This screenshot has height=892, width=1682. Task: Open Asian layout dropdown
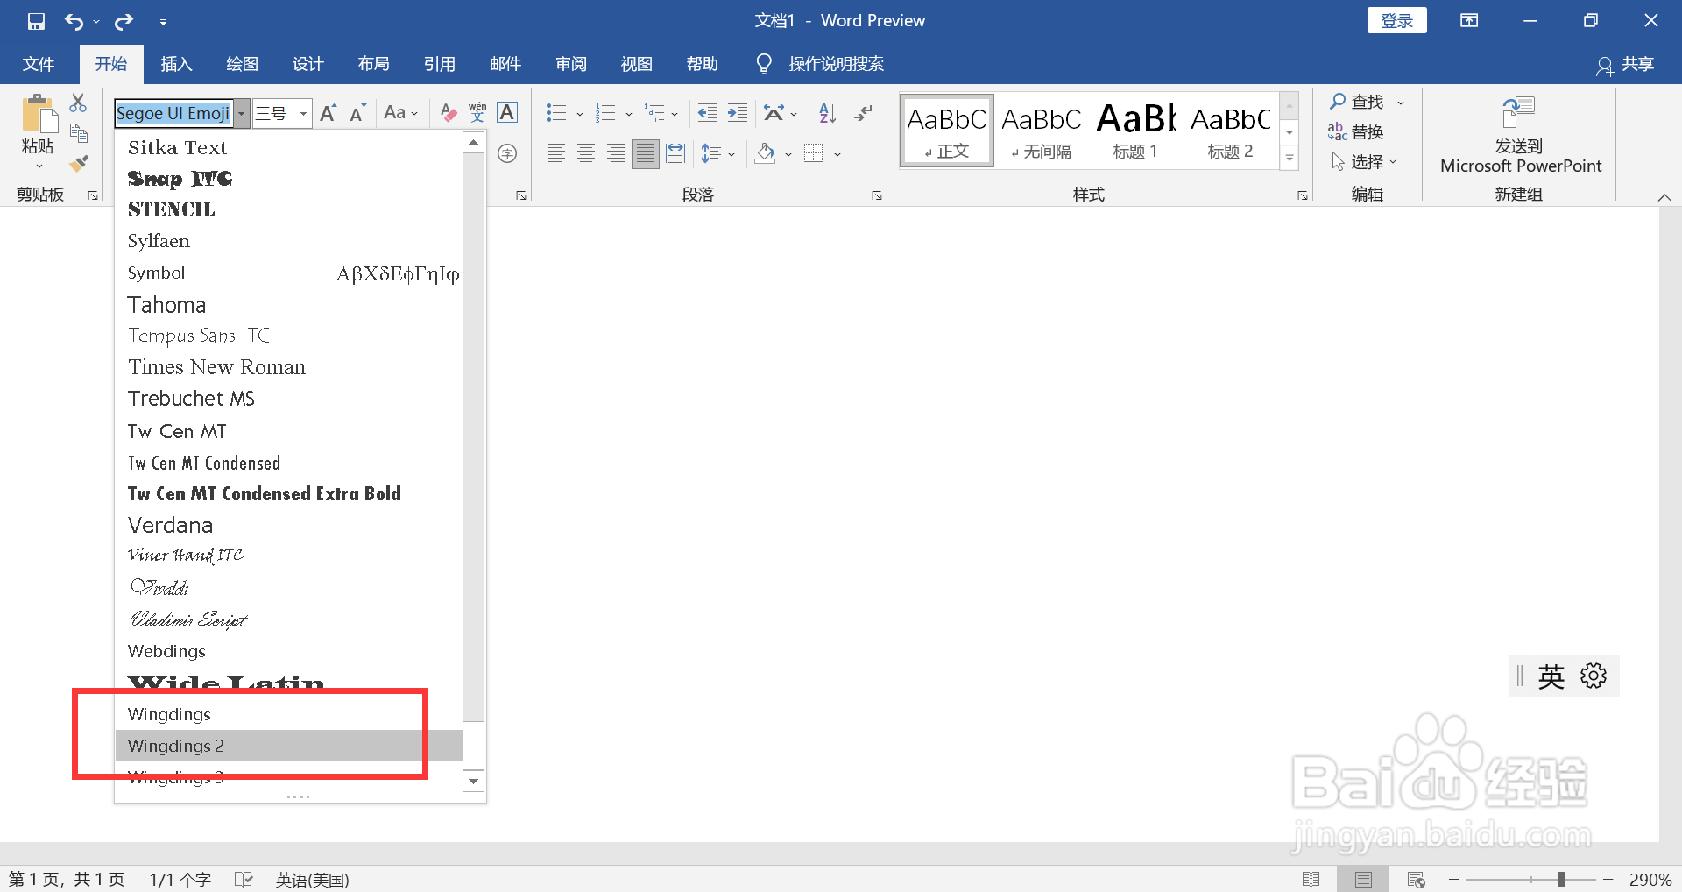pos(794,114)
